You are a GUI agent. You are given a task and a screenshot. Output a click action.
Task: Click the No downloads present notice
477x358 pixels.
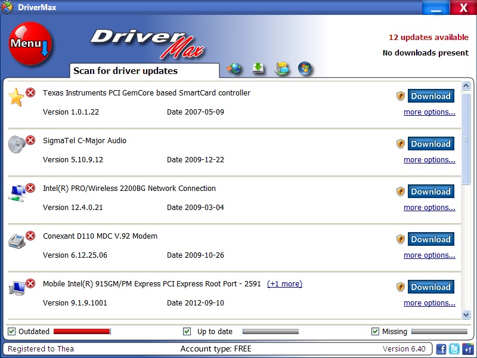click(426, 53)
